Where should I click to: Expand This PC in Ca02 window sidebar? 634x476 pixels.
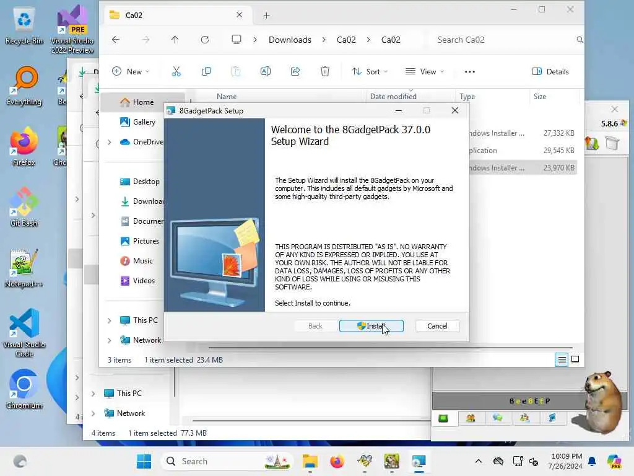click(109, 320)
